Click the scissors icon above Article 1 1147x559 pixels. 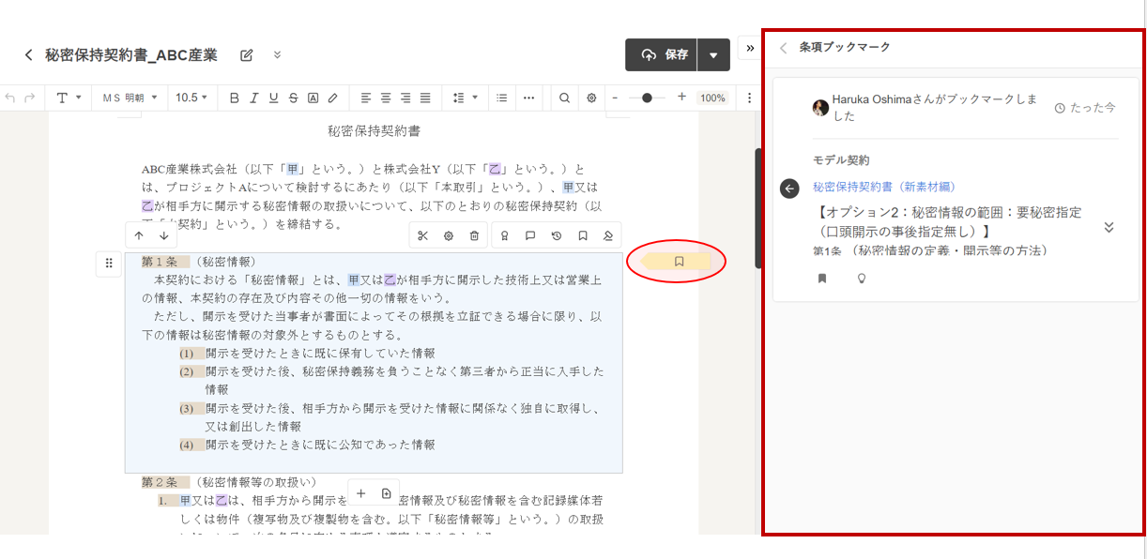pos(422,235)
